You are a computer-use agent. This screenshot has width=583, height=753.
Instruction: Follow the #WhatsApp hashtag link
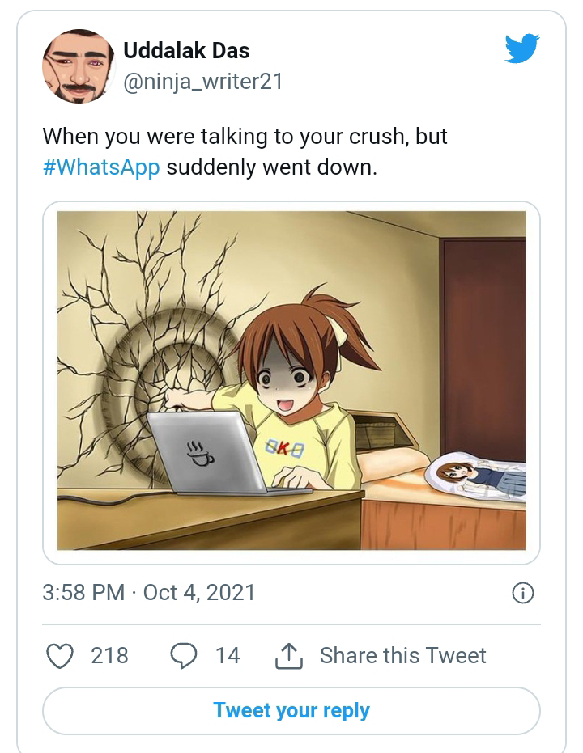(x=101, y=167)
